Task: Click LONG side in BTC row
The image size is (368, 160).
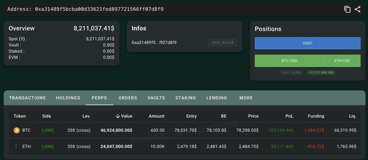Action: click(x=48, y=130)
